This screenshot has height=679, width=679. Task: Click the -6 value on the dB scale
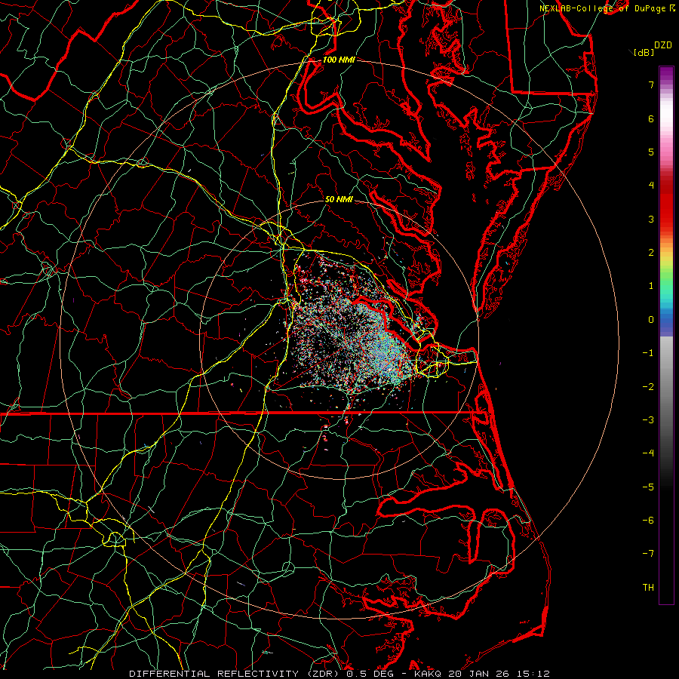point(648,521)
